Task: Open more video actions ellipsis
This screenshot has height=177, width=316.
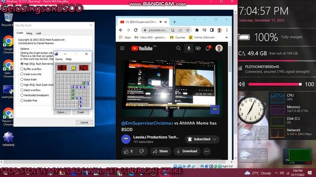Action: [207, 151]
